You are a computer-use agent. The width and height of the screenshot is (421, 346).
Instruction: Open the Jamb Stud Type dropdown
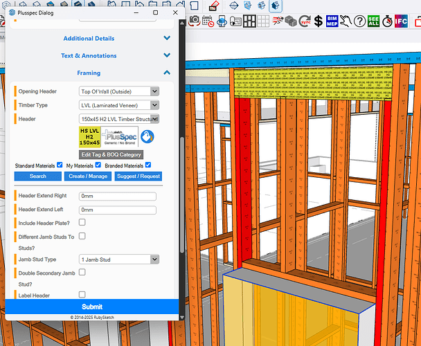tap(119, 259)
